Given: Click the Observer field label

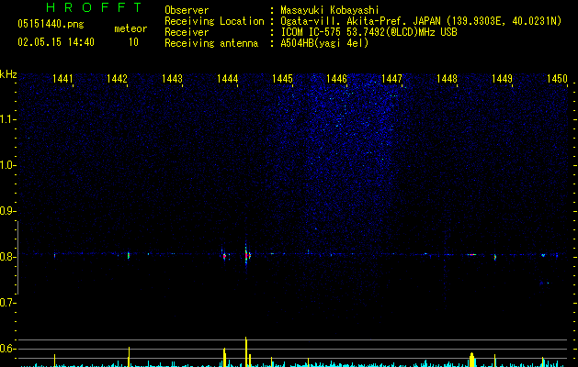Looking at the screenshot, I should (187, 10).
